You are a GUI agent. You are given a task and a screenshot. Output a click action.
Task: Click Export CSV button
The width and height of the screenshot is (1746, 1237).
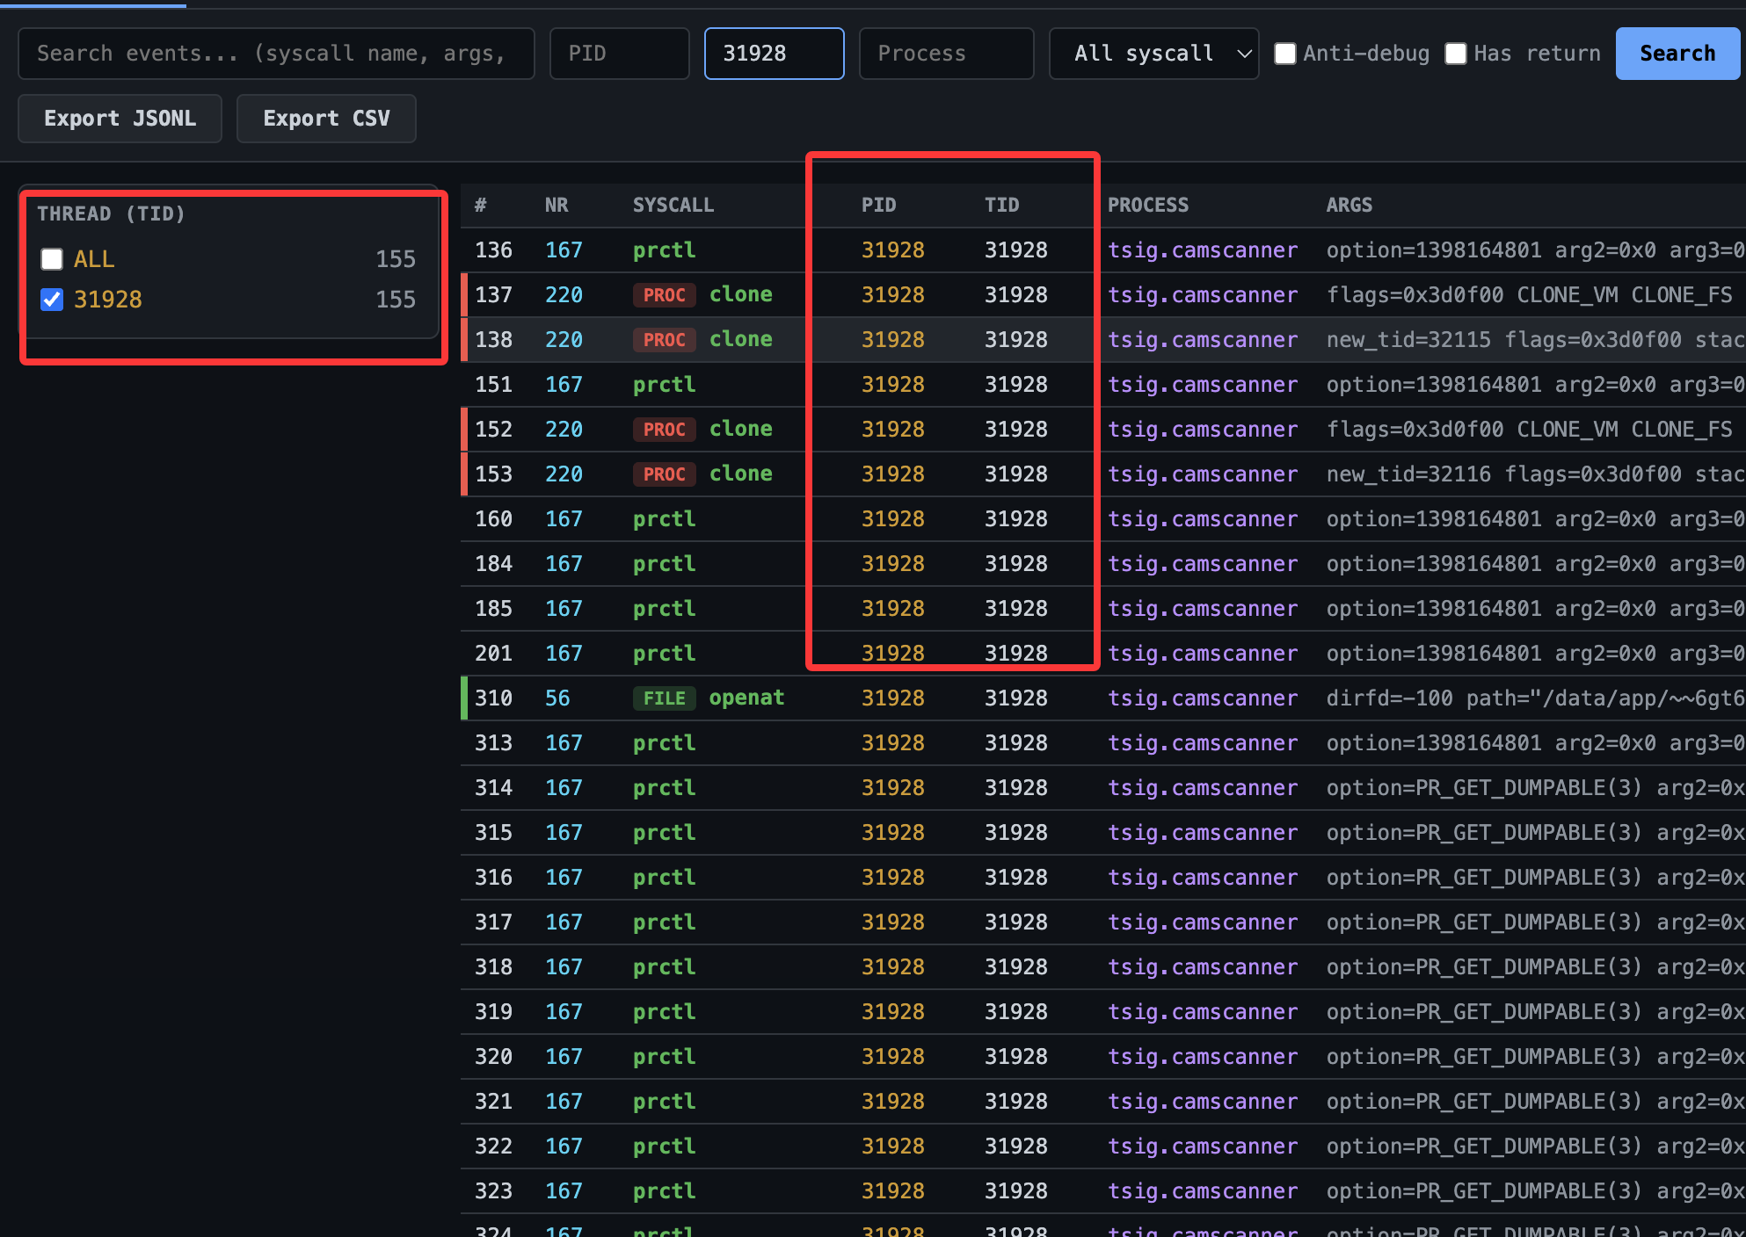click(x=326, y=119)
